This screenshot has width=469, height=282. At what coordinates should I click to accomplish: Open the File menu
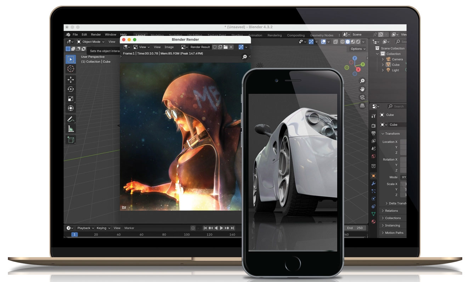click(x=75, y=35)
